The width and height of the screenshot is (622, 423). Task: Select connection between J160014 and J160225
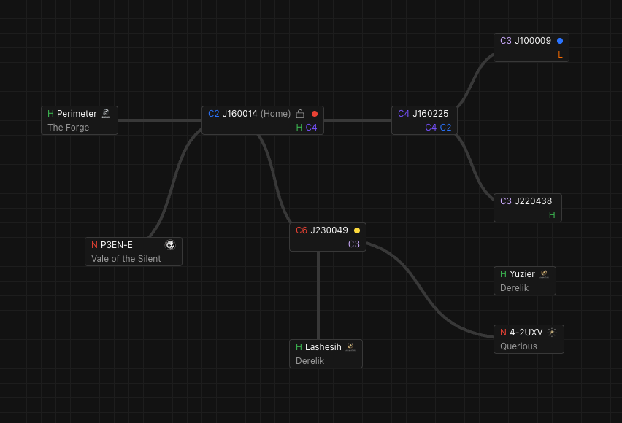[358, 120]
